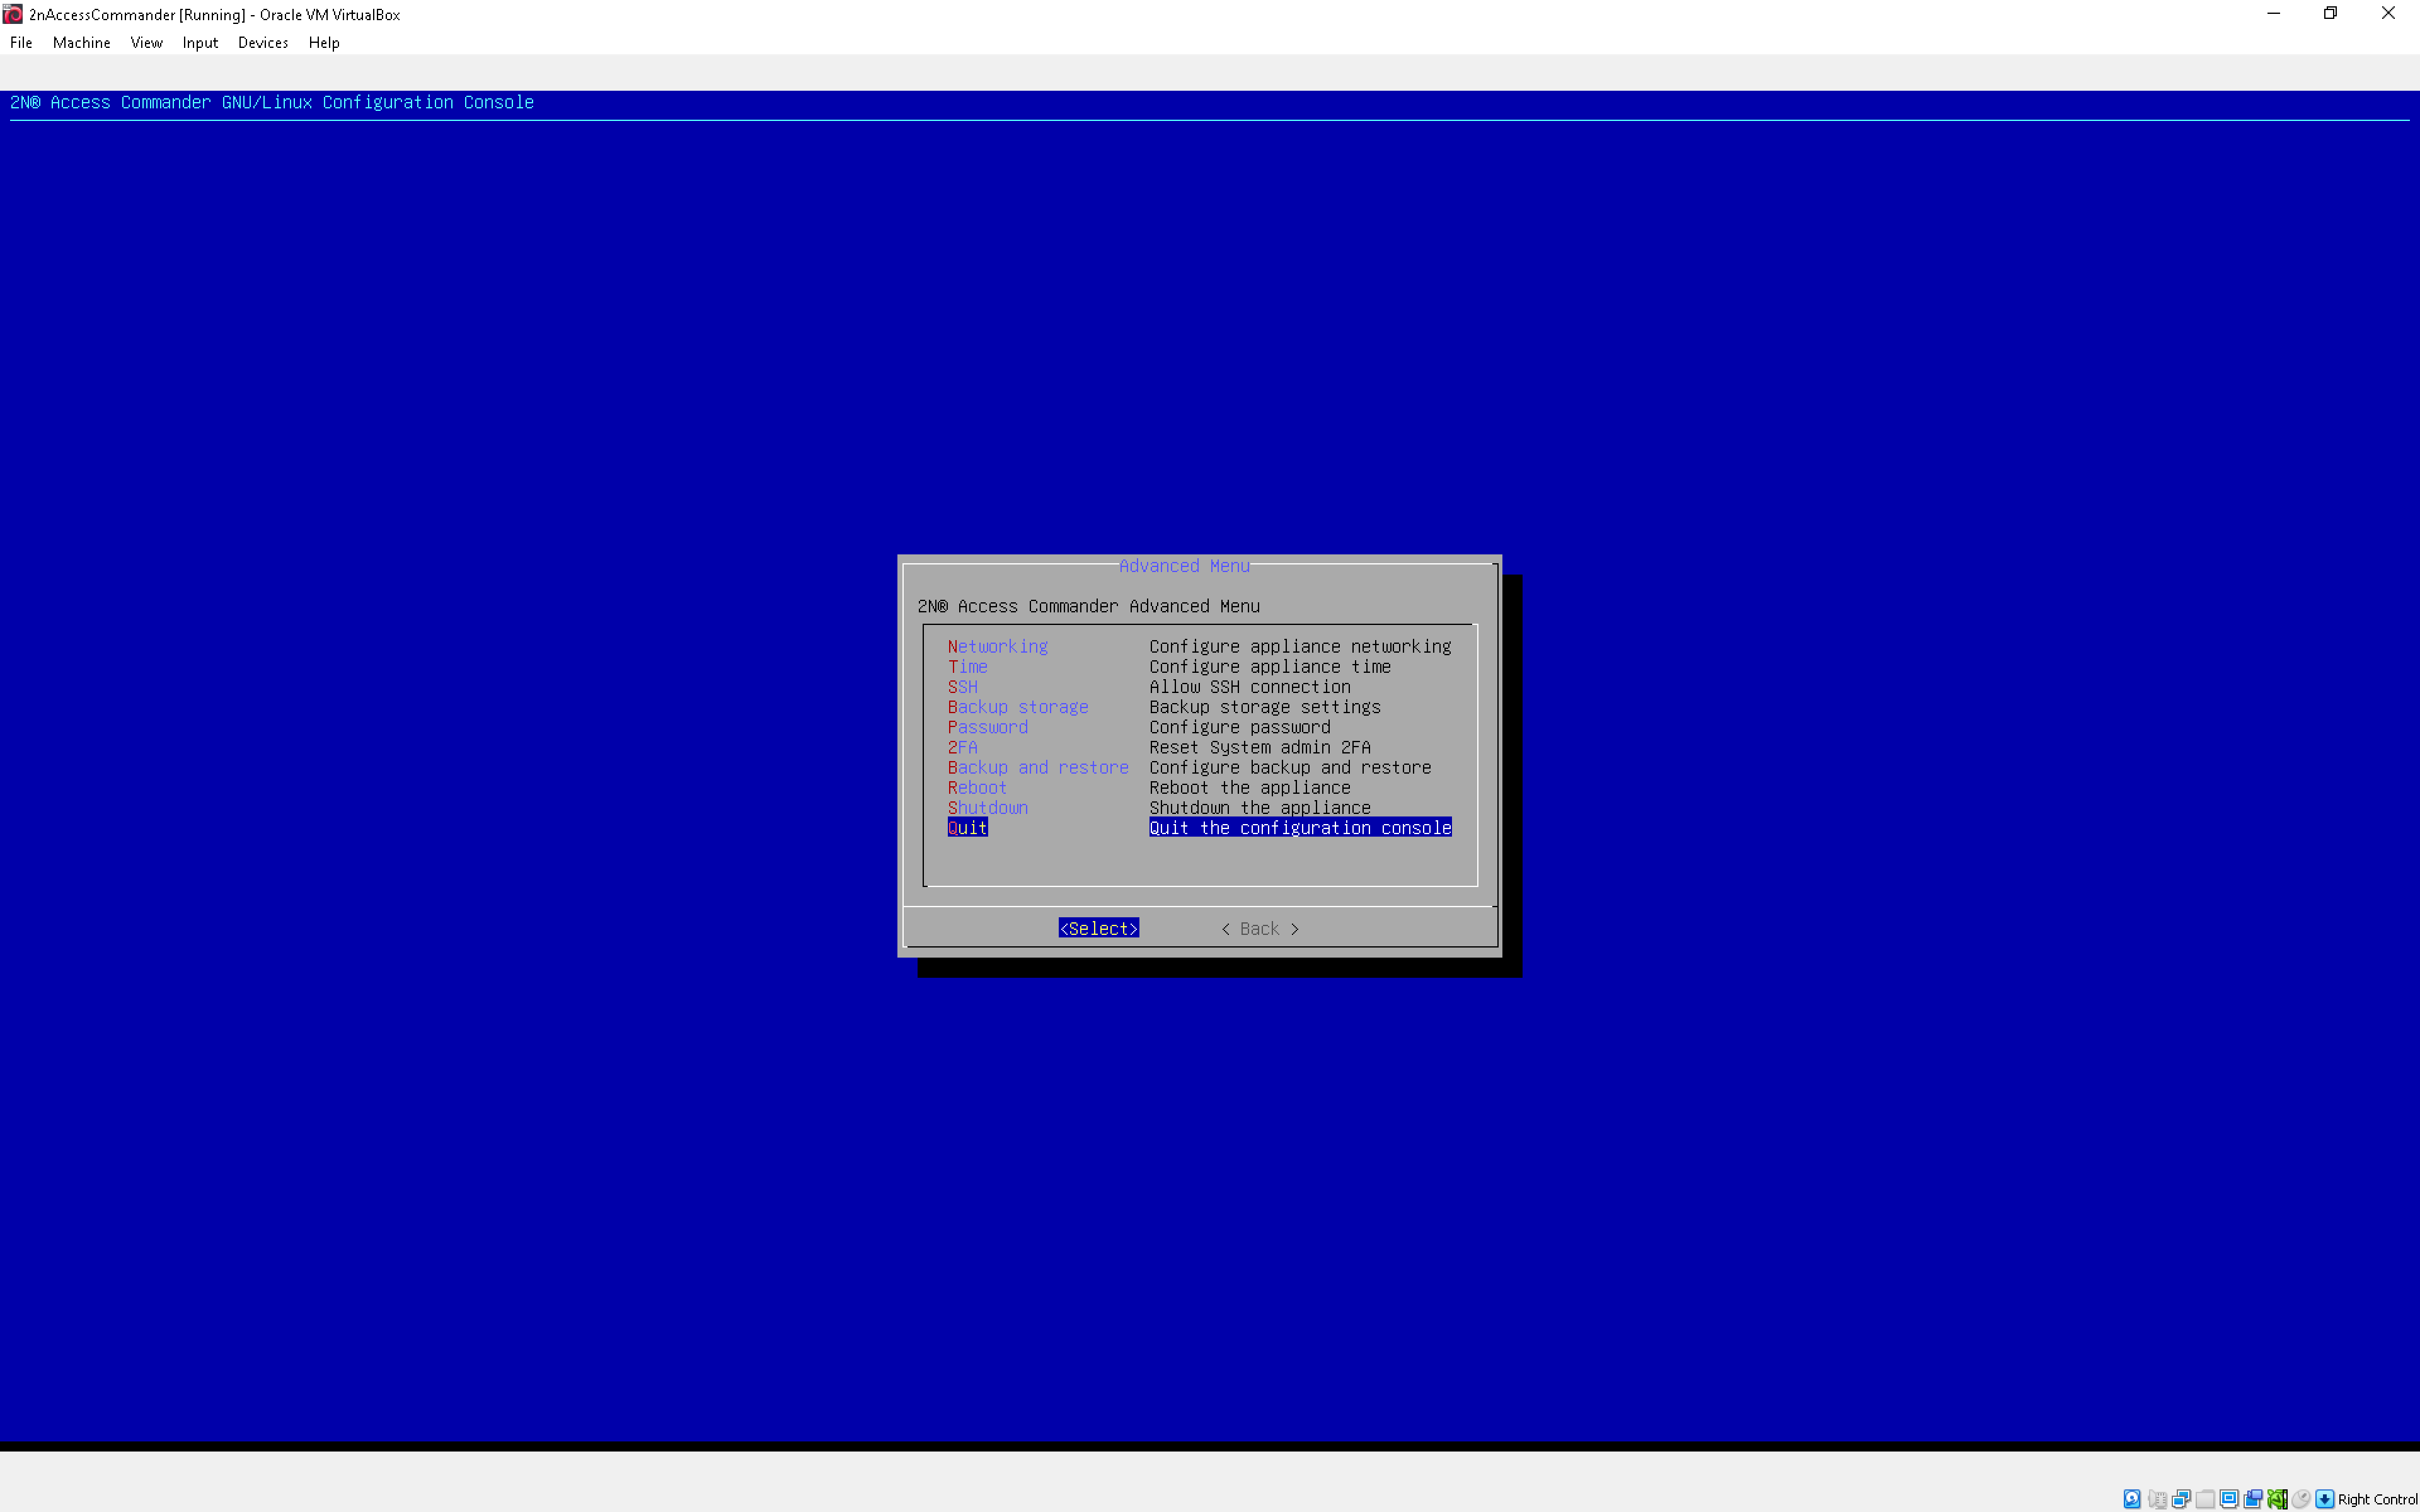Screen dimensions: 2420x1512
Task: Click the shared folders indicator icon
Action: coord(2205,1499)
